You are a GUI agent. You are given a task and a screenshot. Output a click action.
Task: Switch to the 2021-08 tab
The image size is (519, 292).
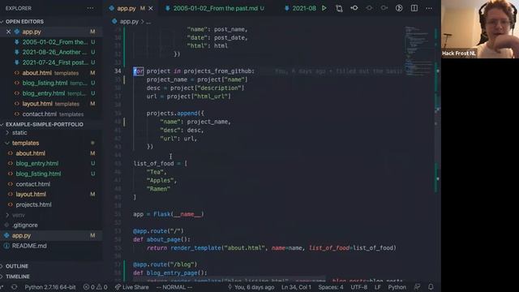click(x=301, y=8)
